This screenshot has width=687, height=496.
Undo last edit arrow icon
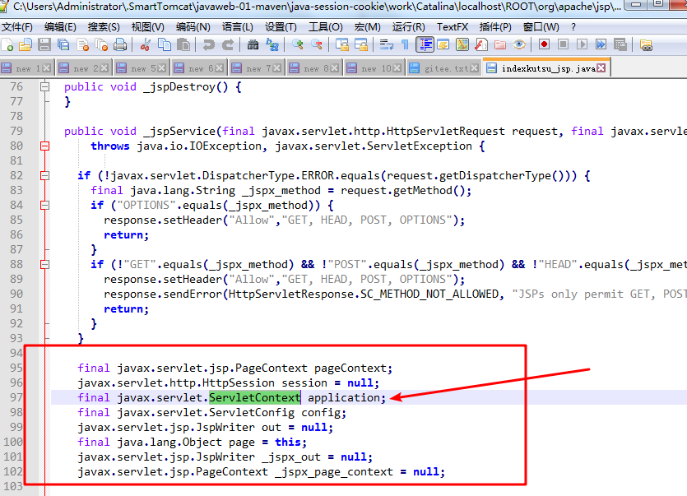[x=208, y=44]
